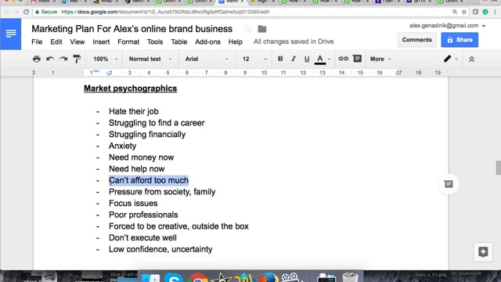Open Firefox in the Dock
The height and width of the screenshot is (282, 501).
coord(269,277)
